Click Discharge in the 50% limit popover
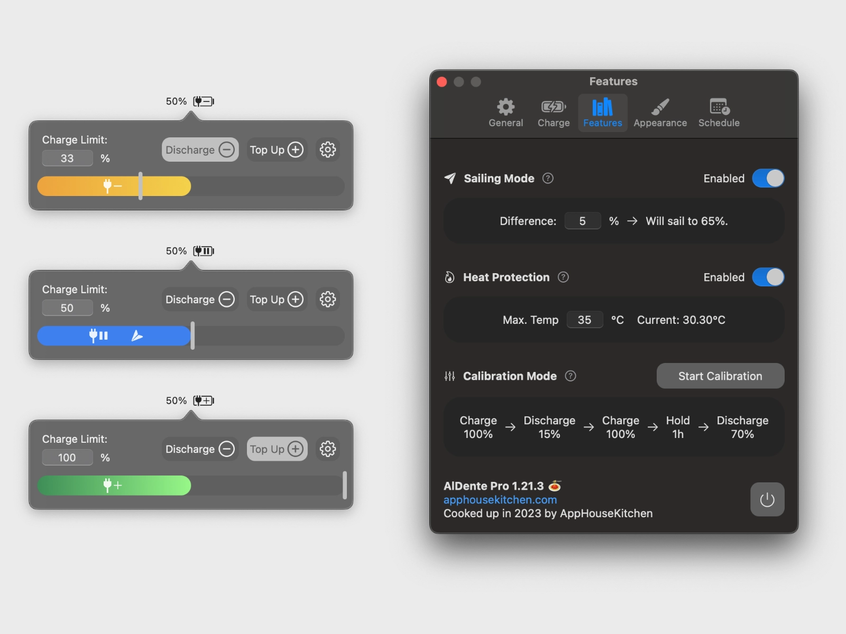 click(200, 300)
